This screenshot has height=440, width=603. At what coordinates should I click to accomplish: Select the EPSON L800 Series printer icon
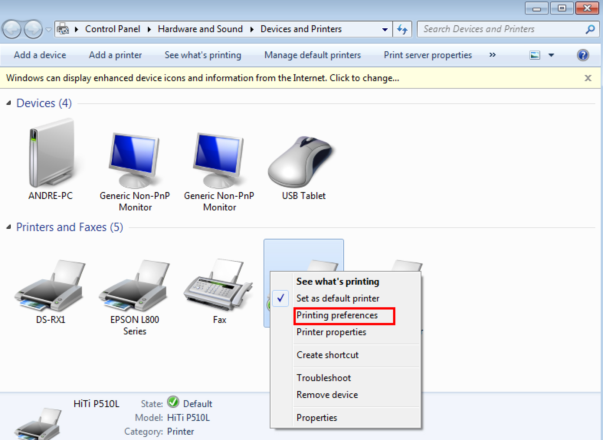[x=134, y=286]
